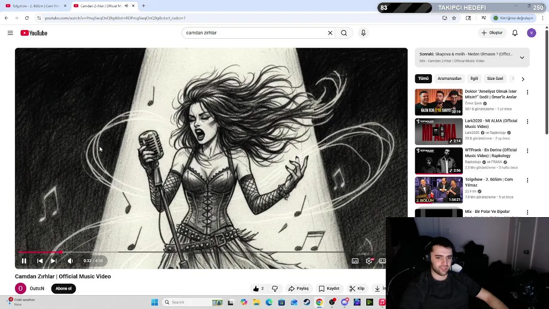This screenshot has height=309, width=549.
Task: Open more options for Doktor video
Action: pos(528,92)
